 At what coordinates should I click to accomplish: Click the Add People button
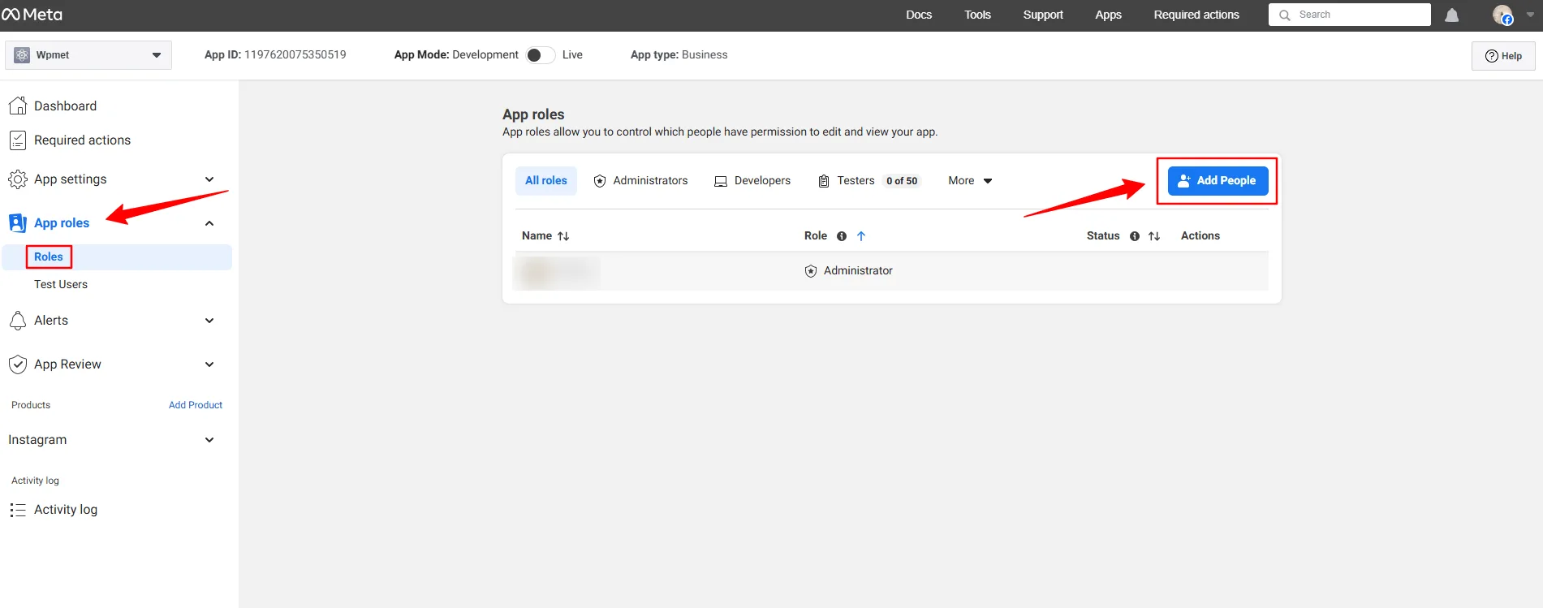click(1218, 181)
